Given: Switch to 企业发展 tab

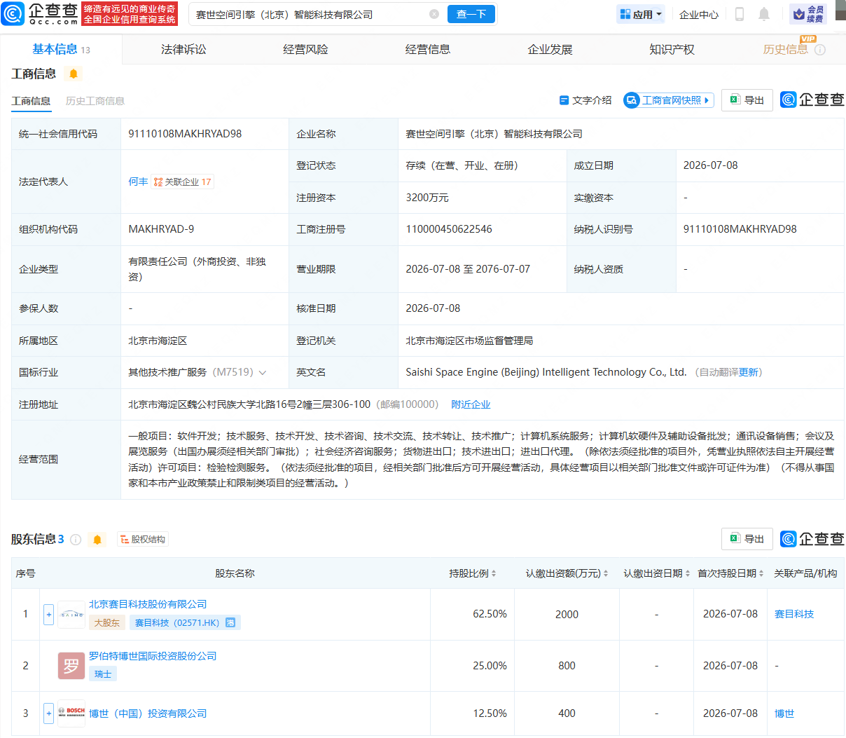Looking at the screenshot, I should [x=550, y=49].
